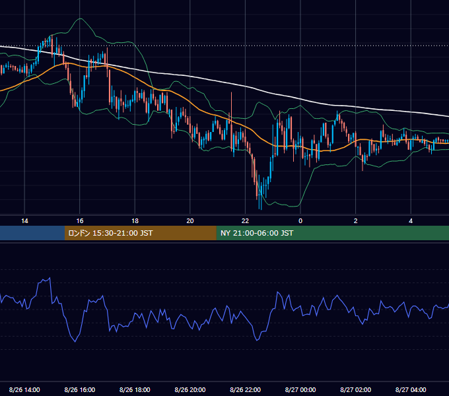Click hour label 20 on price chart axis
Screen dimensions: 449x396
(x=190, y=221)
